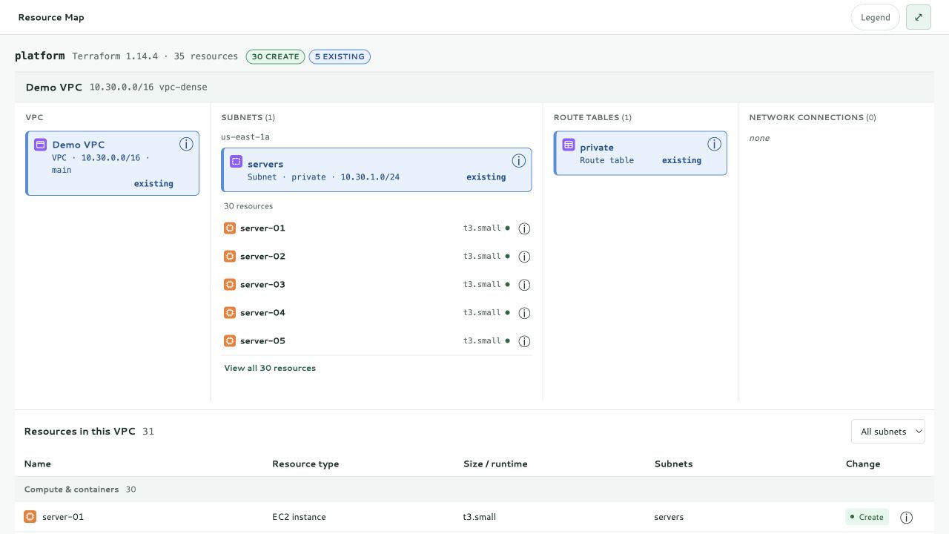Click the Resource Map title
The height and width of the screenshot is (534, 949).
pos(51,17)
